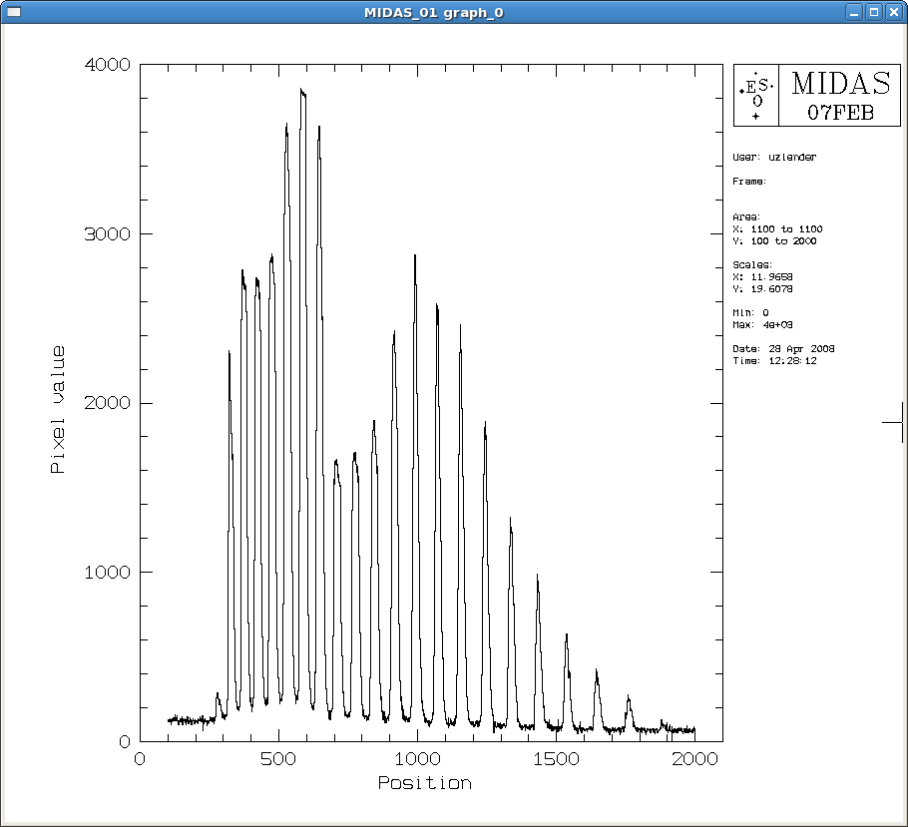Click the MIDAS 07FEB banner

click(x=839, y=95)
